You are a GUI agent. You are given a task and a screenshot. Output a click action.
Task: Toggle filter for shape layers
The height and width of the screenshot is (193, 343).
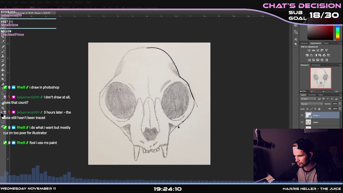point(332,99)
